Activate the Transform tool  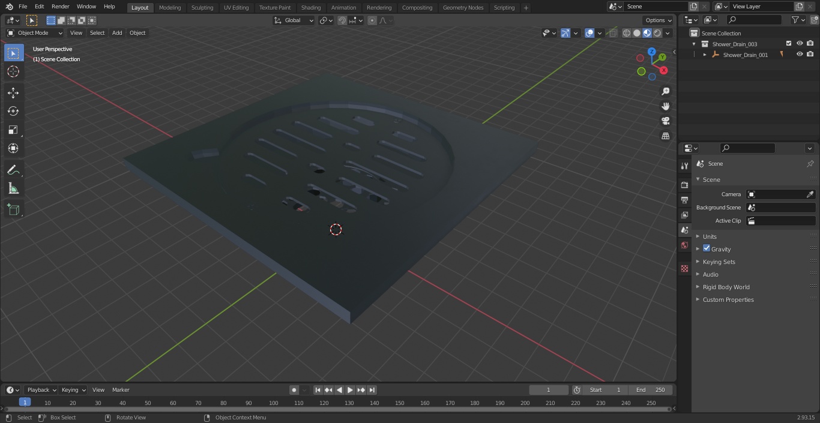click(13, 148)
